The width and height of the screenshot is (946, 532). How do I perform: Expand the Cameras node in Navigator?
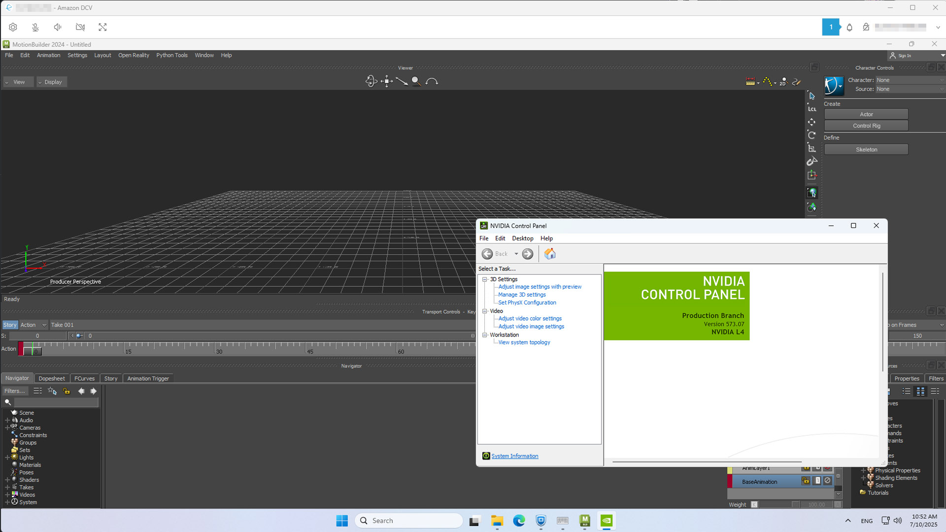7,428
